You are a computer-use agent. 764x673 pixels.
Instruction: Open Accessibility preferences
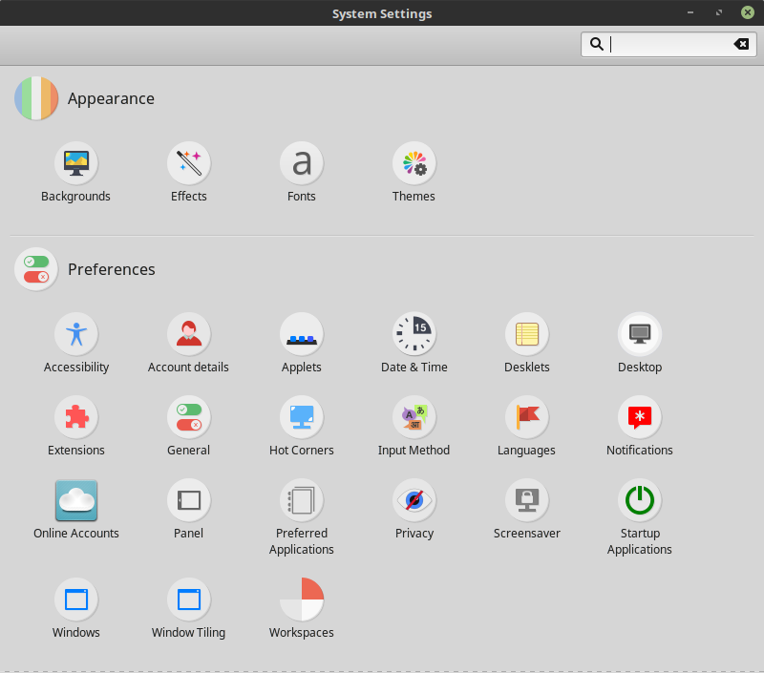tap(76, 335)
